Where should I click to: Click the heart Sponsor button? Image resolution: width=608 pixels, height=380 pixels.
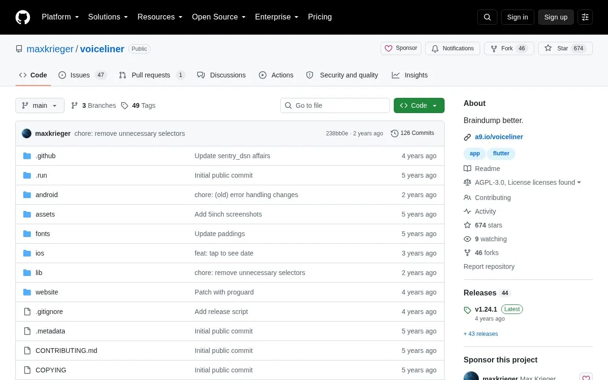coord(401,48)
